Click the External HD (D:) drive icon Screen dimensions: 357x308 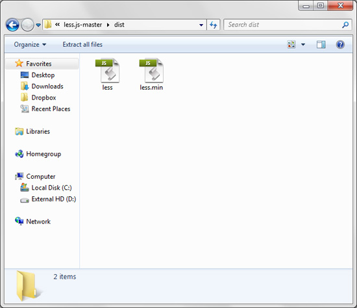pos(25,200)
